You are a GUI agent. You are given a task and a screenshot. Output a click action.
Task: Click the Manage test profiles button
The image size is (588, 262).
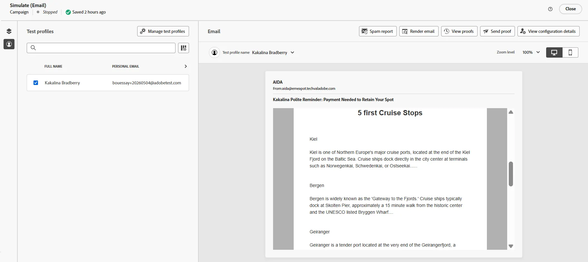(x=163, y=31)
